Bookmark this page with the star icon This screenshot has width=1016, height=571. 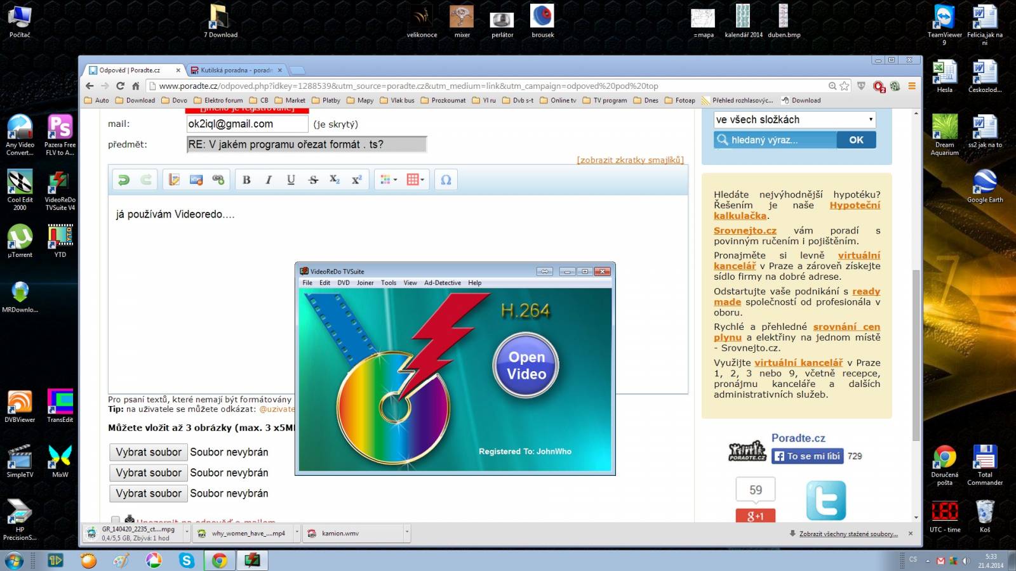click(845, 86)
